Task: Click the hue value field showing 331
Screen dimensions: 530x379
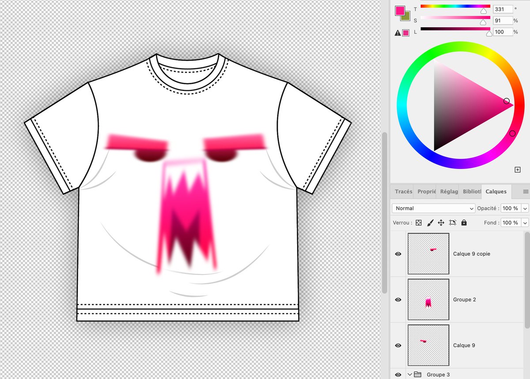Action: tap(503, 9)
